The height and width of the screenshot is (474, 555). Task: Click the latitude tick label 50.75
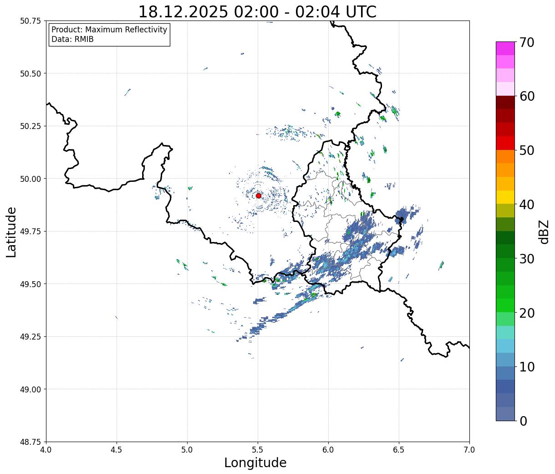click(x=30, y=21)
